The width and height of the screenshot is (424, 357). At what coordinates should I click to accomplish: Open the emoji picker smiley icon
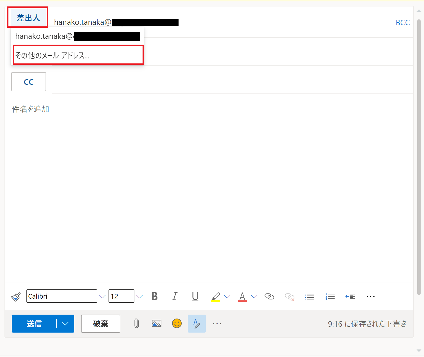coord(177,324)
